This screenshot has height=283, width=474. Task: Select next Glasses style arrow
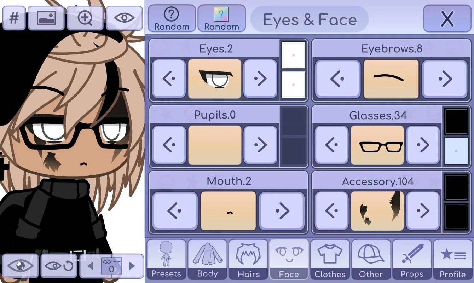tap(423, 145)
